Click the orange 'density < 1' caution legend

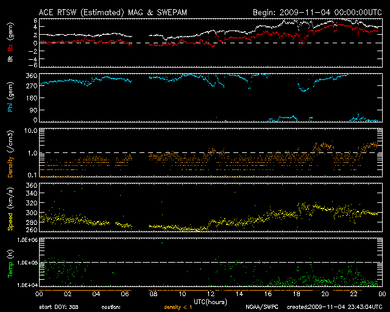point(175,307)
